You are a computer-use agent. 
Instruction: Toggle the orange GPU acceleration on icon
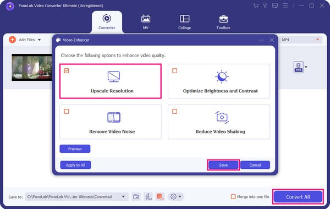(160, 197)
